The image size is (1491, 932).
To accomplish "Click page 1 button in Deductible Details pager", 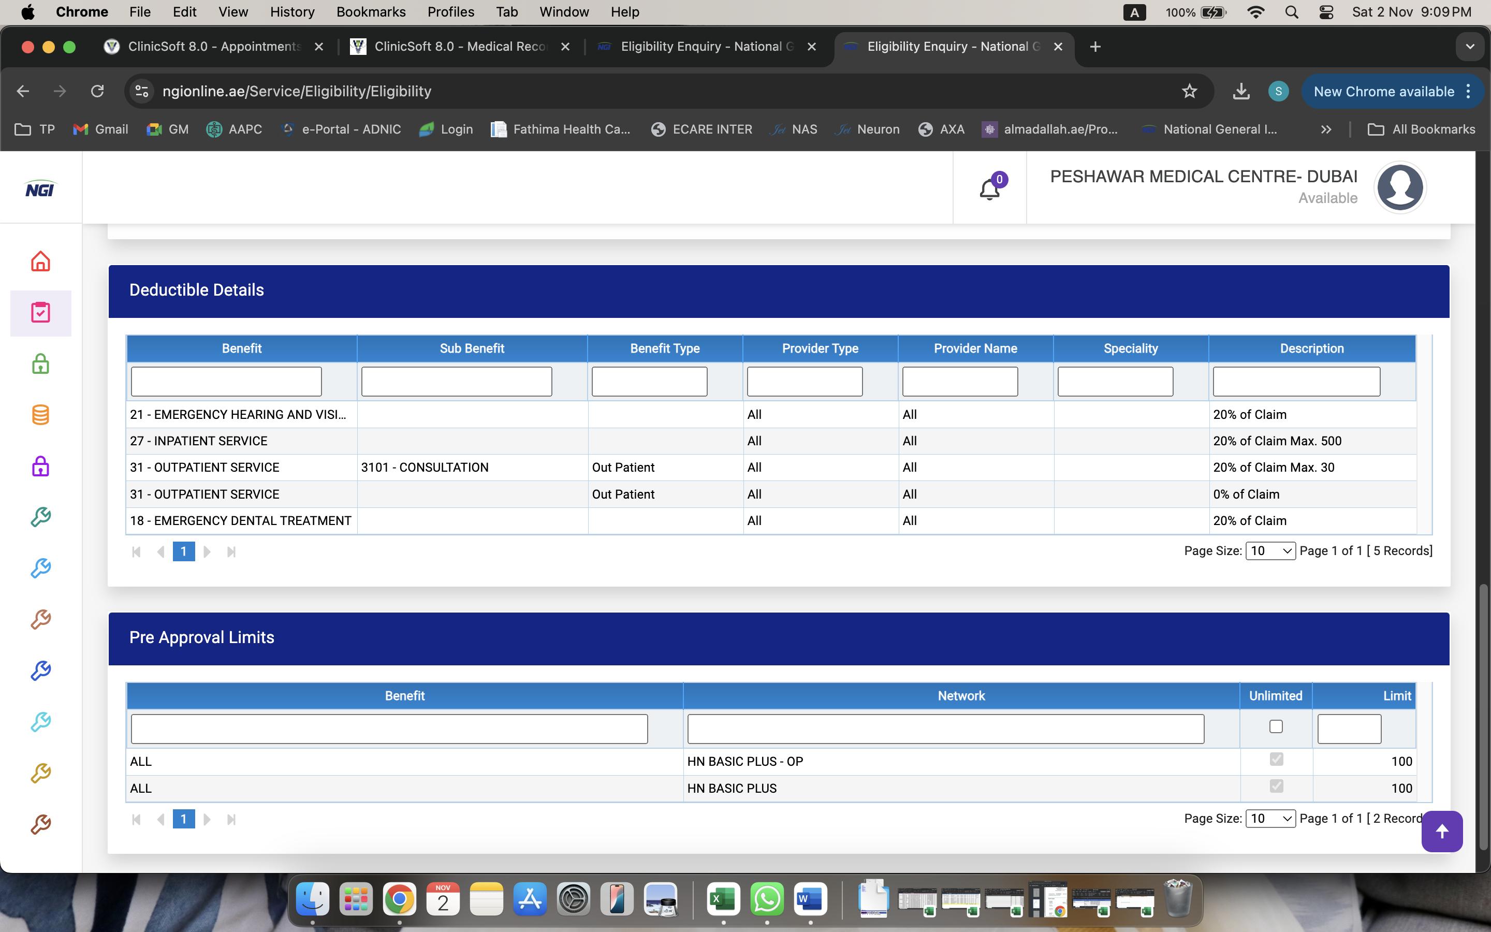I will [184, 551].
